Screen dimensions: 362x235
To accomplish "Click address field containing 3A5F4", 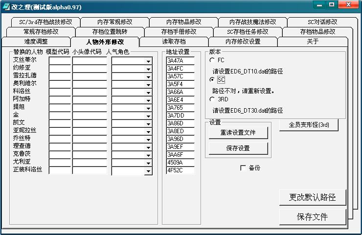I will coord(181,84).
